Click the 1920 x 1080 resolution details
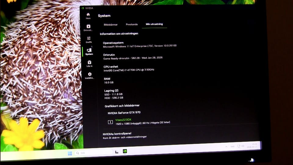Viewport: 293px width, 165px height. (x=143, y=123)
